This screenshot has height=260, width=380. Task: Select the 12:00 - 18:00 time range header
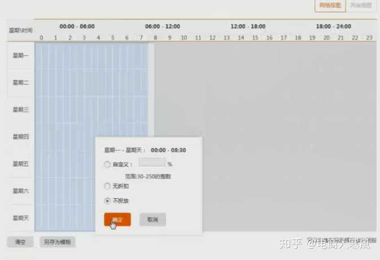(248, 26)
